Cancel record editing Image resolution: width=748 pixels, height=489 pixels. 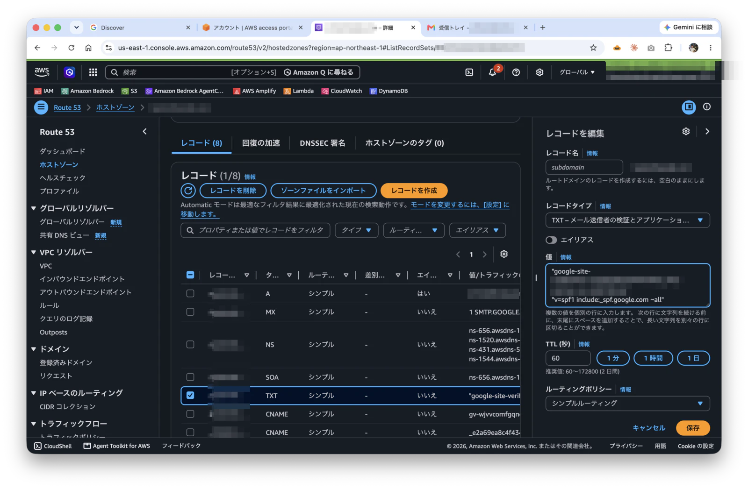click(649, 428)
